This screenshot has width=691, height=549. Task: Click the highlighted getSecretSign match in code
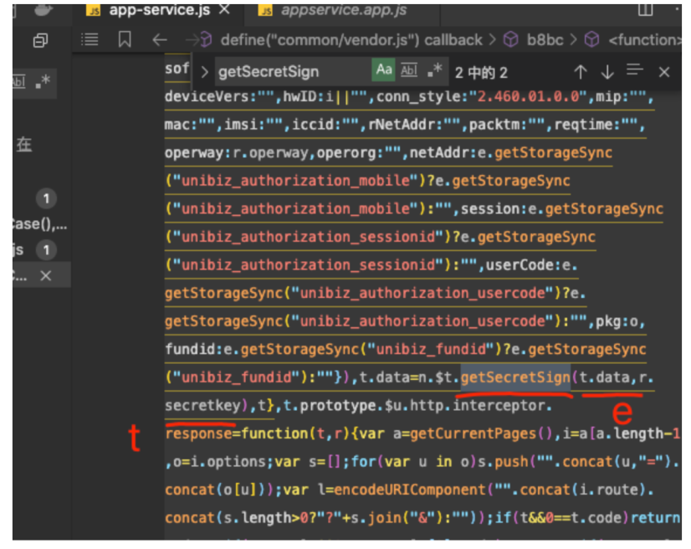pos(515,378)
